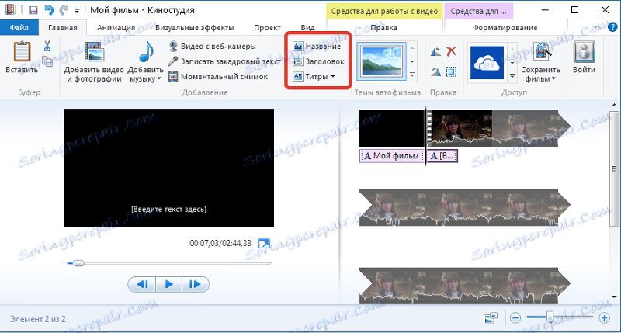Viewport: 621px width, 333px height.
Task: Click the Sign in (Войти) button
Action: [x=585, y=57]
